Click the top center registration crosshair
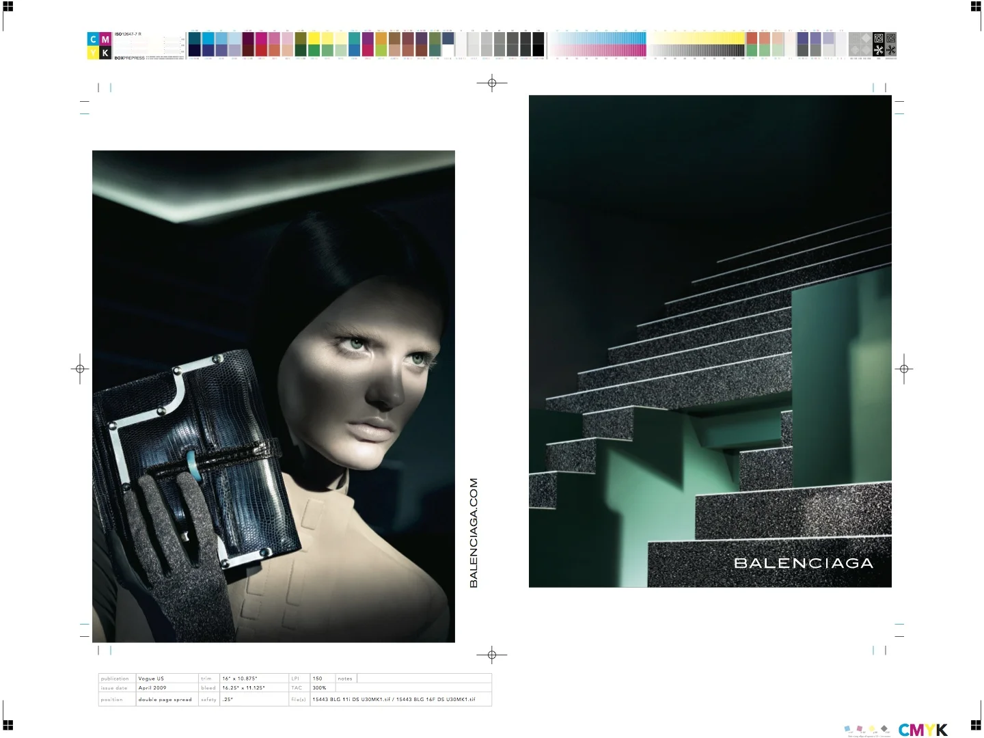The image size is (984, 738). pyautogui.click(x=491, y=83)
